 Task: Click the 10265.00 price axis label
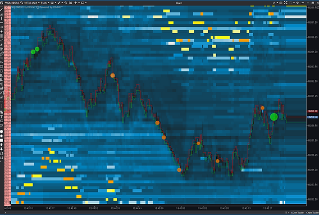point(313,52)
